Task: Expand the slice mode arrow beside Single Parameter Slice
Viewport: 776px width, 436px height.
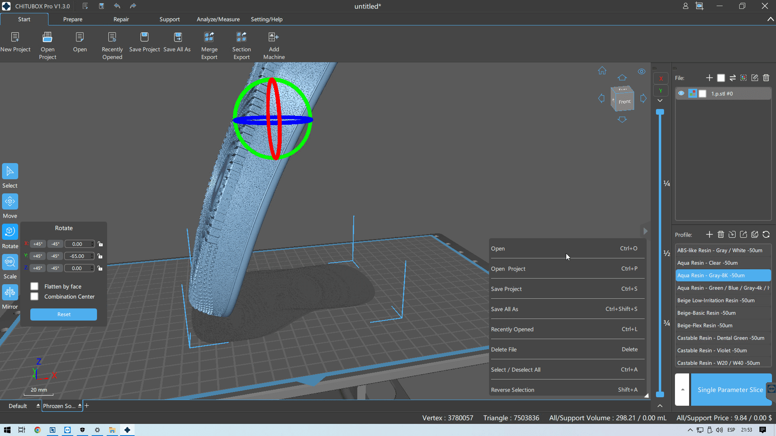Action: (x=682, y=390)
